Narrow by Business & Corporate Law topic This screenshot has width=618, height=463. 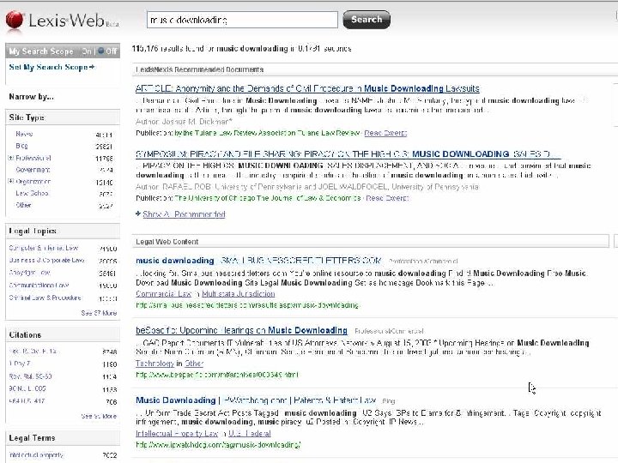46,261
